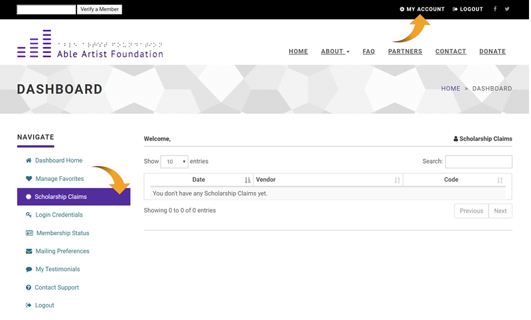Sort table by Code column header

(x=457, y=180)
